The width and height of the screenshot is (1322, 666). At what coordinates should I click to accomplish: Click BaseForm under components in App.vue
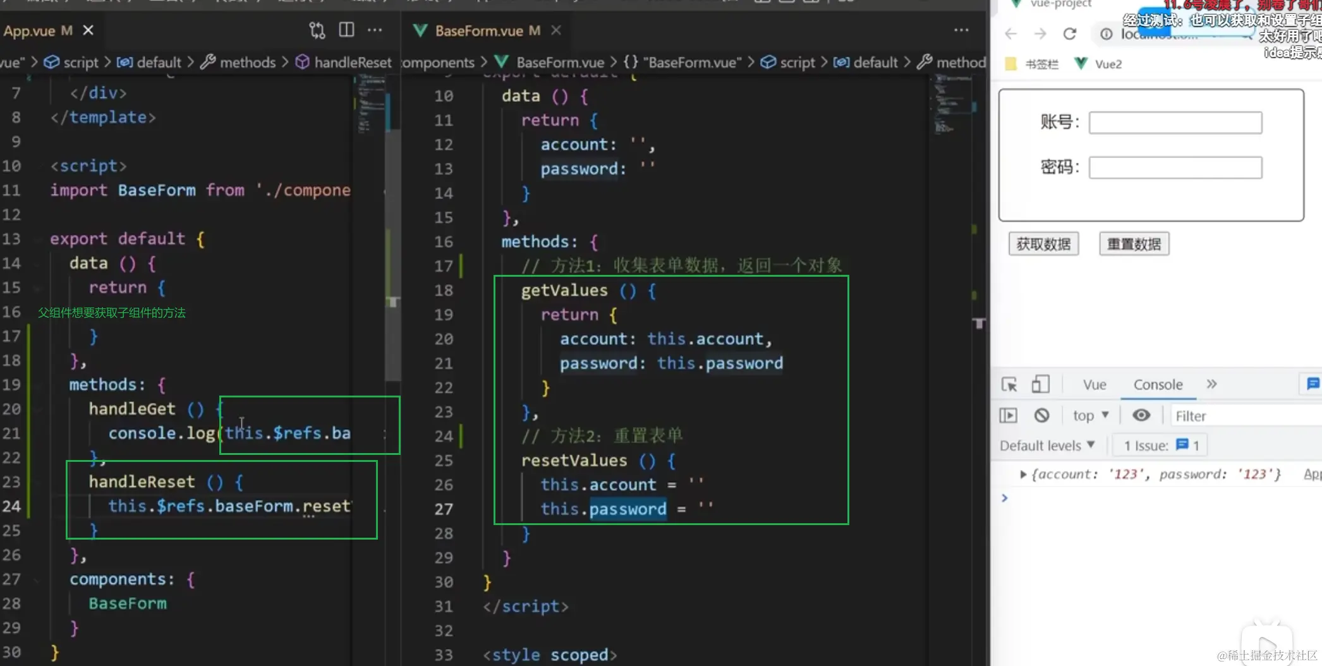[128, 603]
